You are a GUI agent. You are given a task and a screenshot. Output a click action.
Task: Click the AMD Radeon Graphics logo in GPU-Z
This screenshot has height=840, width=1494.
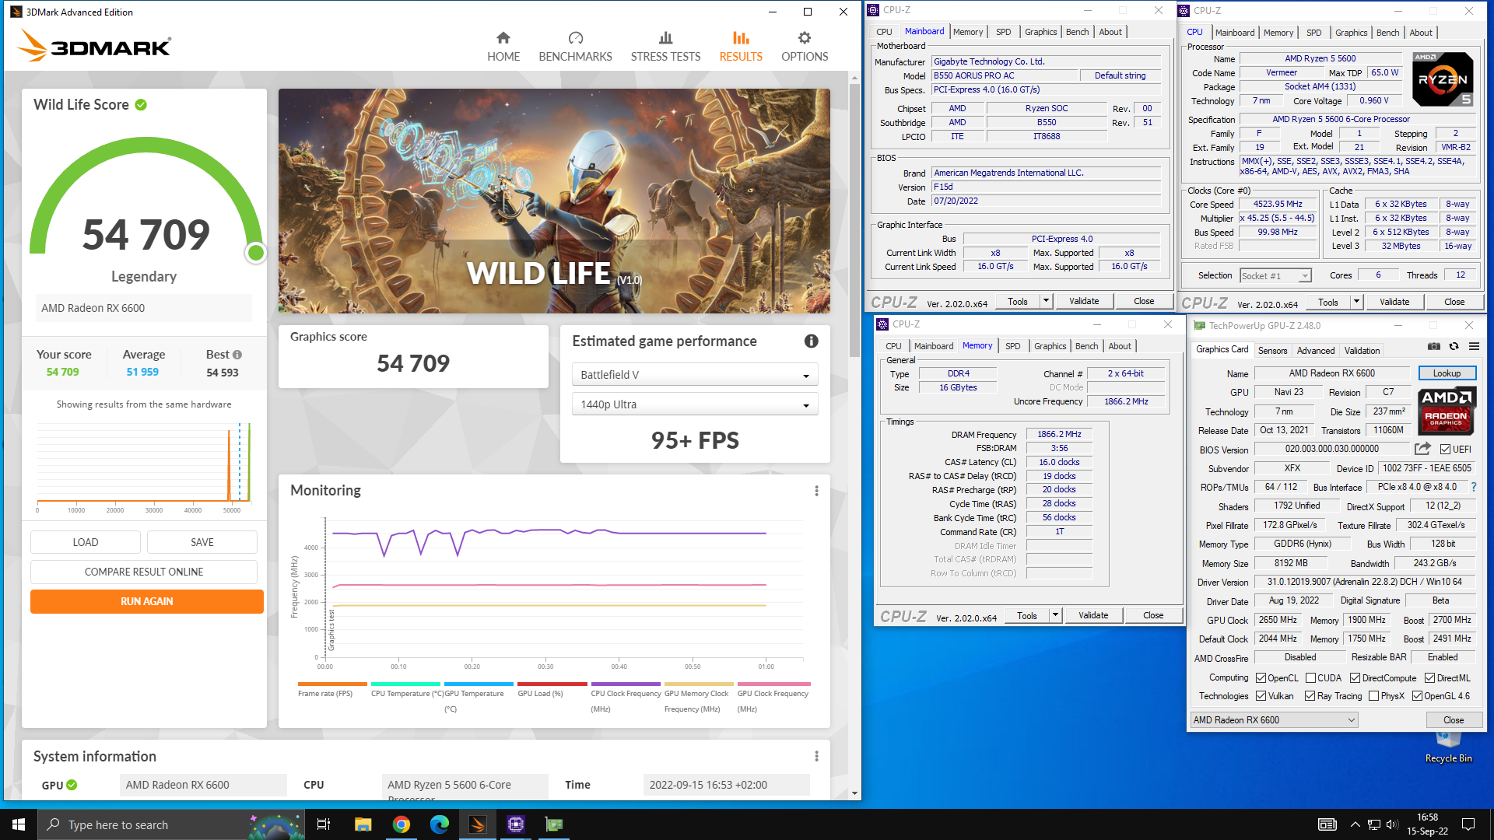pos(1446,410)
